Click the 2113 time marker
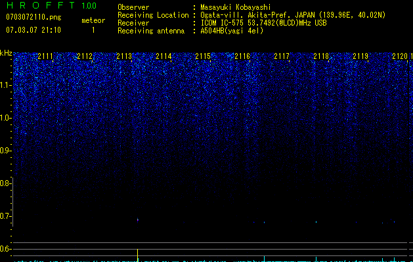This screenshot has width=413, height=262. [124, 56]
